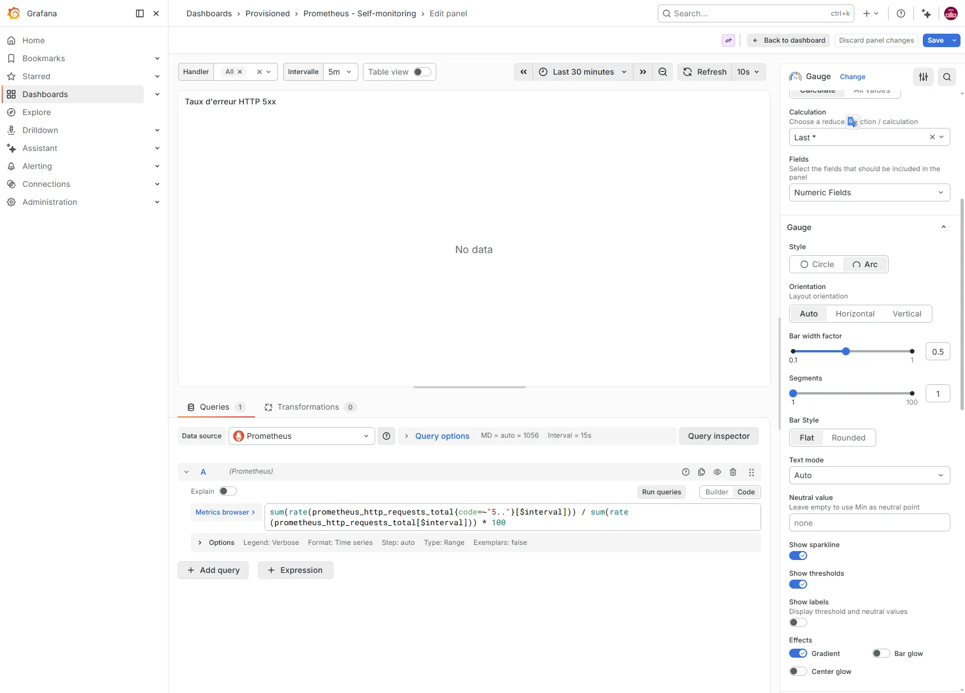This screenshot has width=965, height=693.
Task: Dock the menu using sidebar panel icon
Action: [x=140, y=13]
